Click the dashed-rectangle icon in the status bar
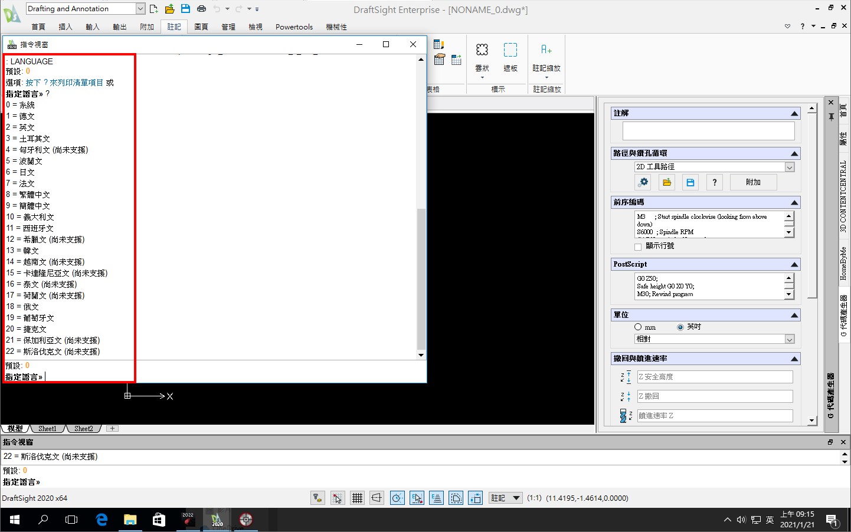Image resolution: width=851 pixels, height=532 pixels. click(456, 498)
